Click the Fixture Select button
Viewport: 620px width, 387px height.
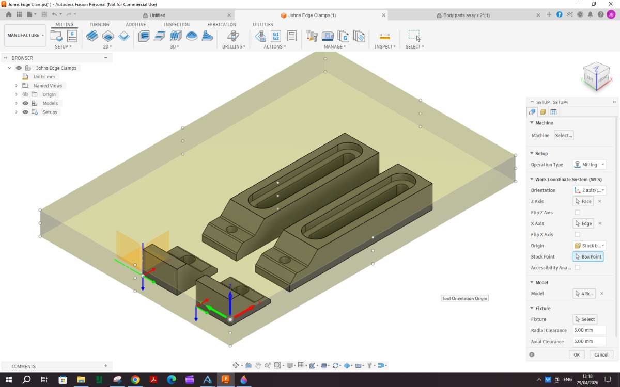(585, 319)
